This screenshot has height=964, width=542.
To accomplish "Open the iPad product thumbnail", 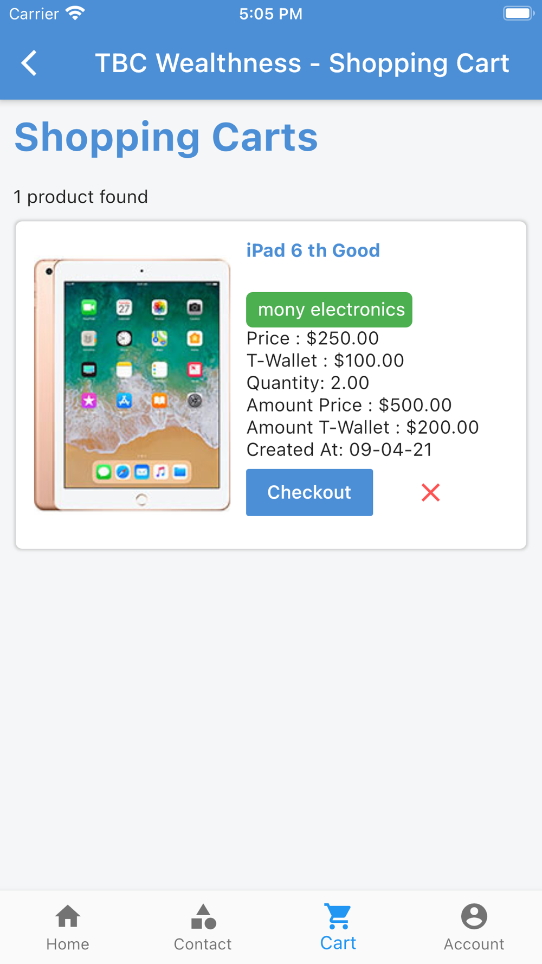I will [132, 385].
